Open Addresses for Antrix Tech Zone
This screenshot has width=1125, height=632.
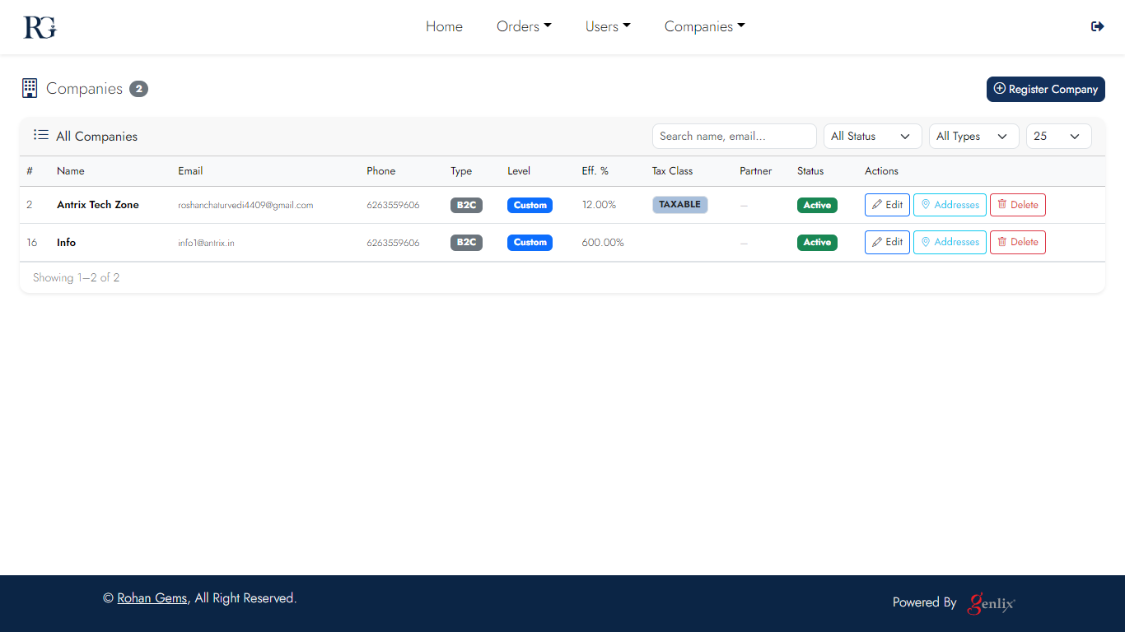pyautogui.click(x=950, y=205)
